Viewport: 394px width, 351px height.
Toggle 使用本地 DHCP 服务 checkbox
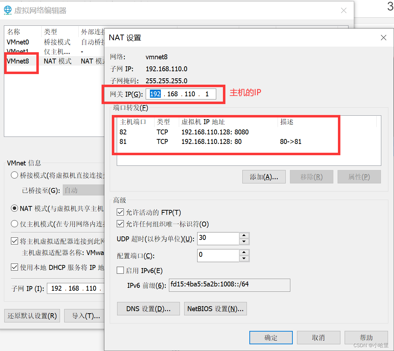pyautogui.click(x=14, y=267)
